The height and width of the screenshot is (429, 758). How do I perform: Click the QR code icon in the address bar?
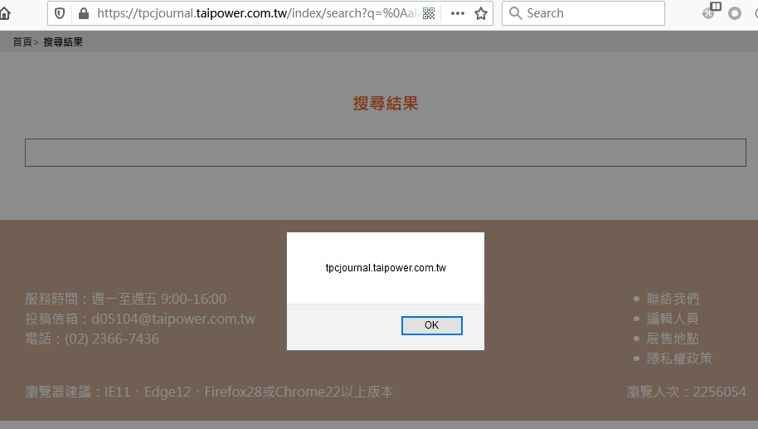429,13
